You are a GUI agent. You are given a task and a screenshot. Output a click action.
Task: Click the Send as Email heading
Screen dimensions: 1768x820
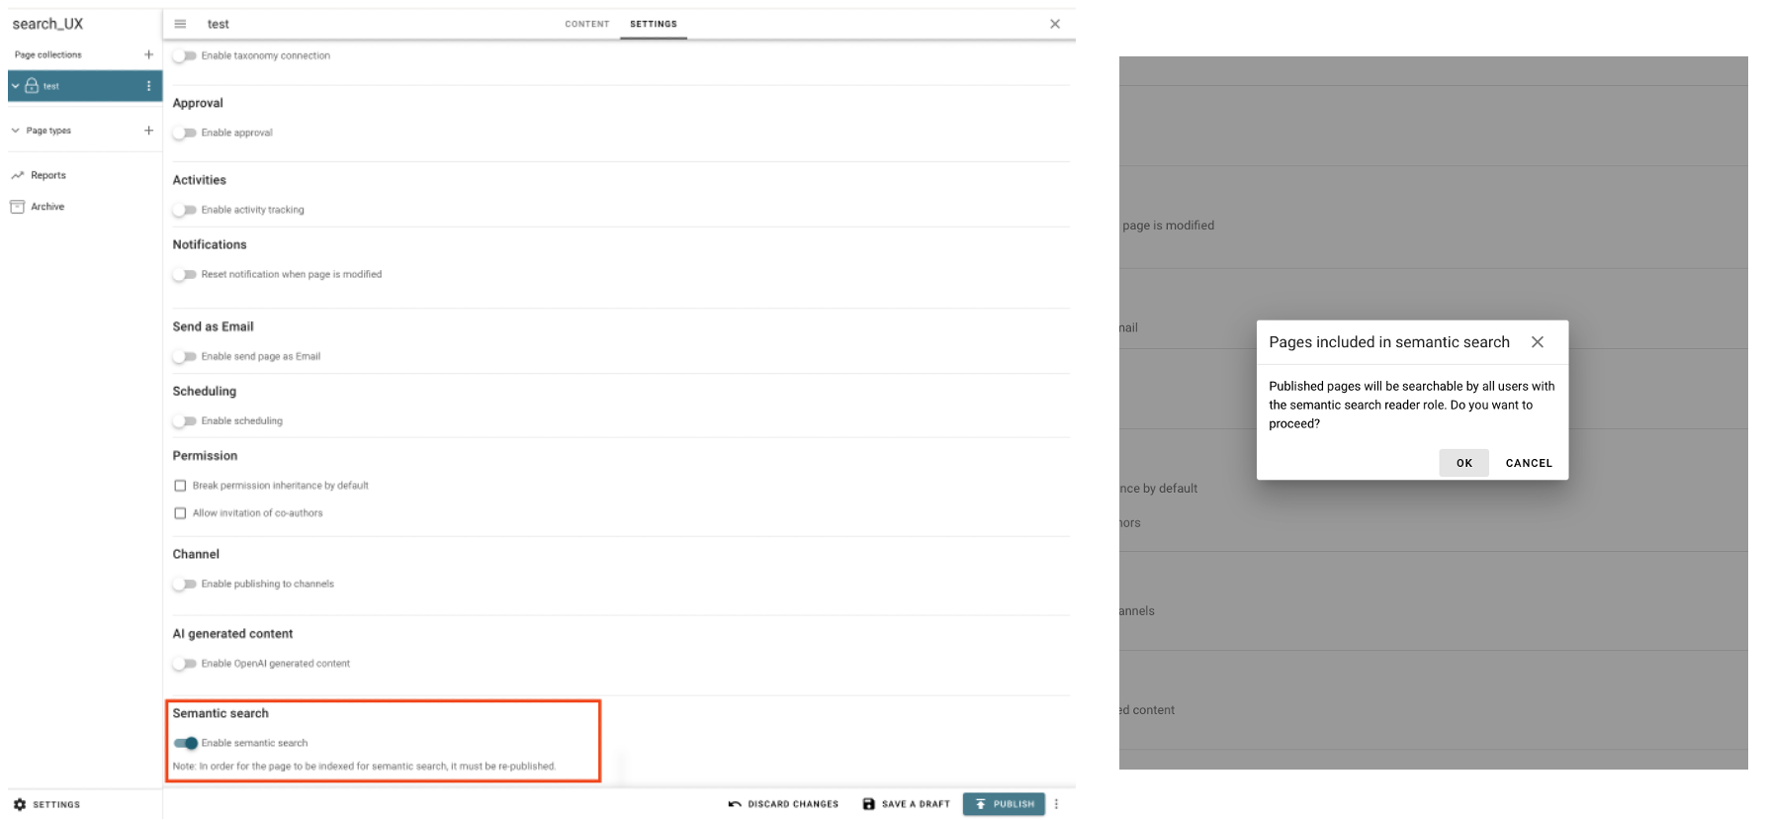point(213,326)
